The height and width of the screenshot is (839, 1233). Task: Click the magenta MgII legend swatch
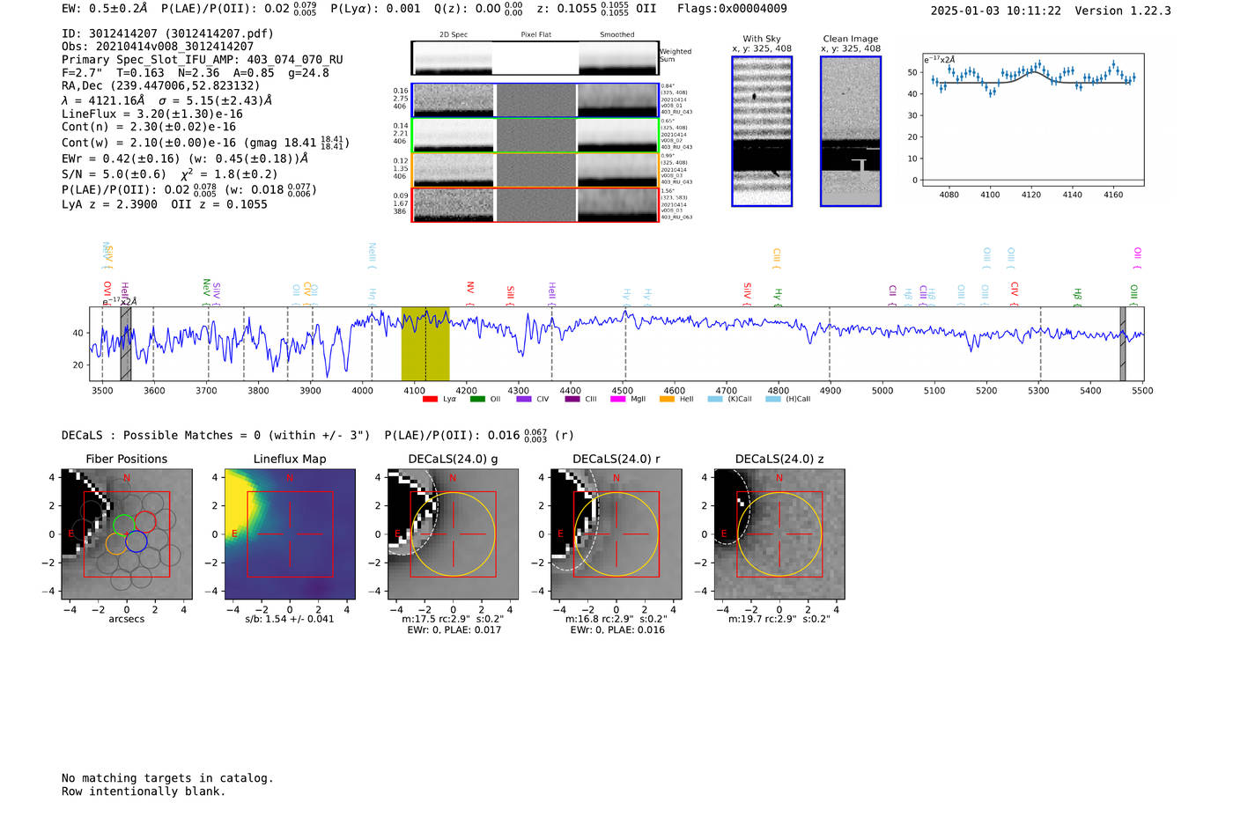pos(618,399)
